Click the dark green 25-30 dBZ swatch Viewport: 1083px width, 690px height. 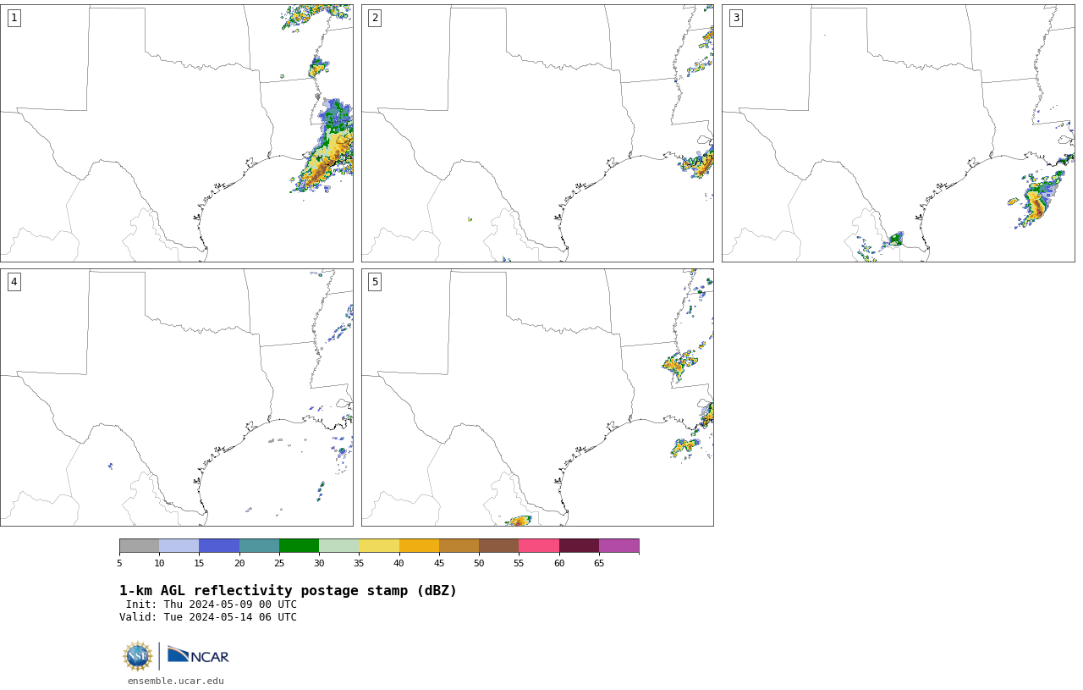coord(299,545)
